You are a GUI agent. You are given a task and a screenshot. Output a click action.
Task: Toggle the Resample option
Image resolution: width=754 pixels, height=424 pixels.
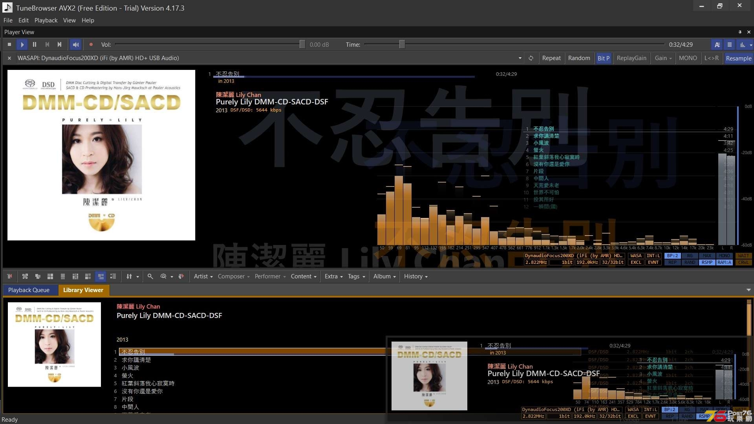tap(739, 58)
